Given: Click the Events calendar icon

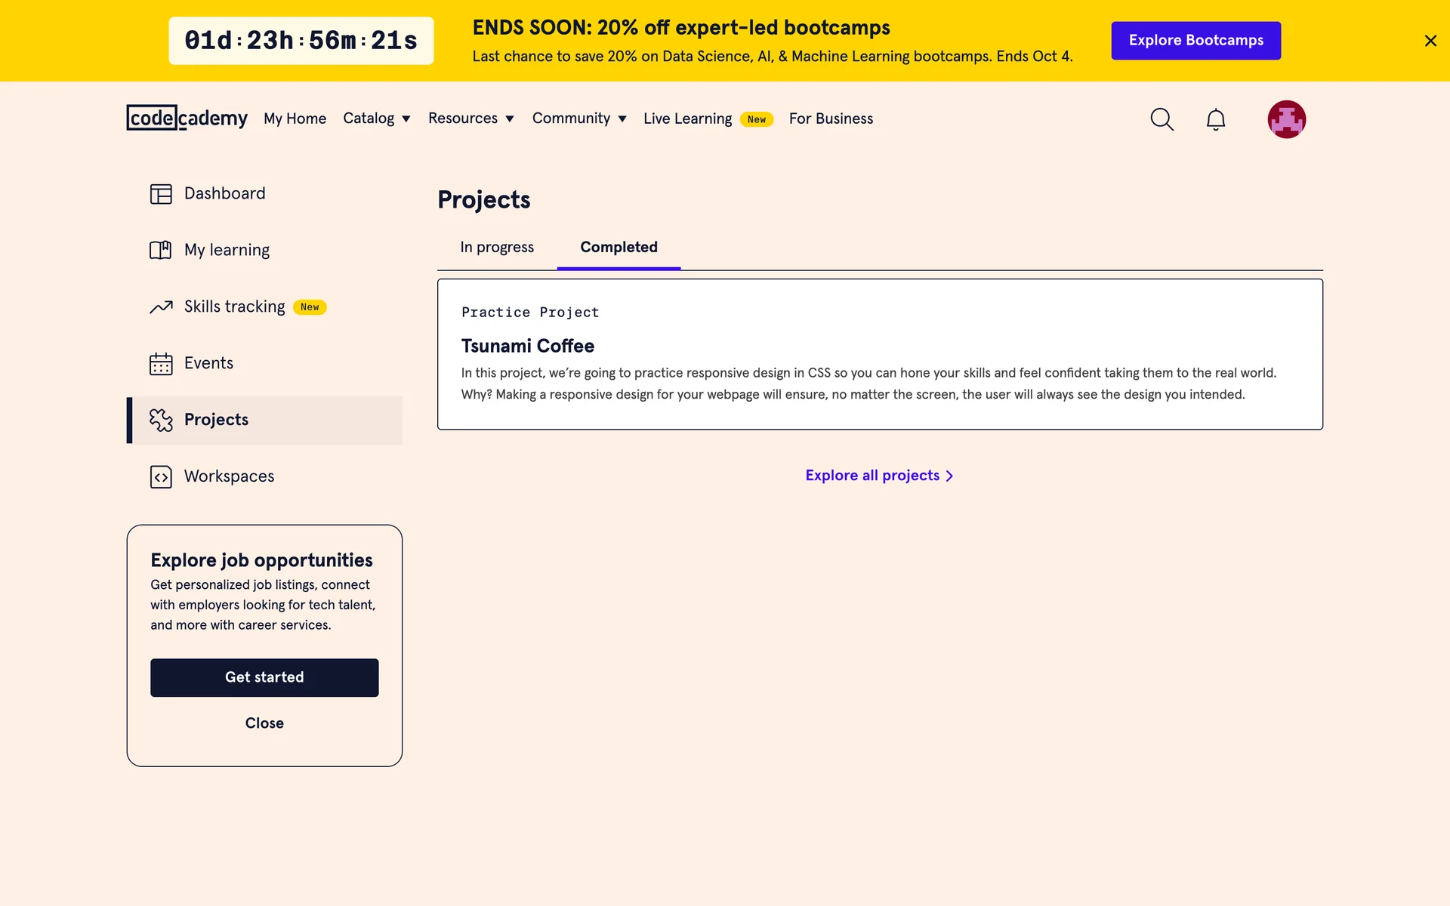Looking at the screenshot, I should pos(161,364).
